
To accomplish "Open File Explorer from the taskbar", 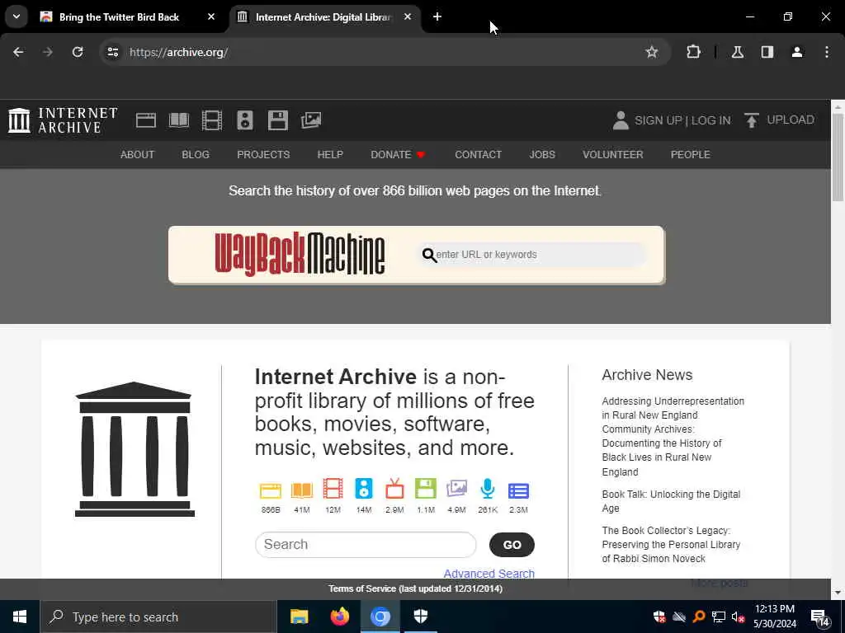I will (x=299, y=617).
